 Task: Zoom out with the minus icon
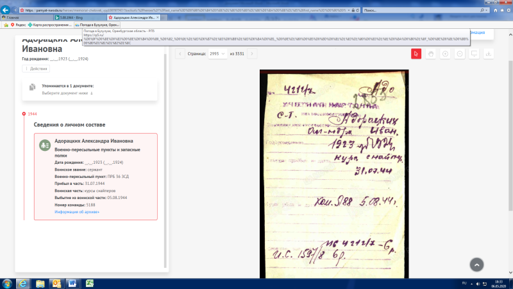(460, 54)
